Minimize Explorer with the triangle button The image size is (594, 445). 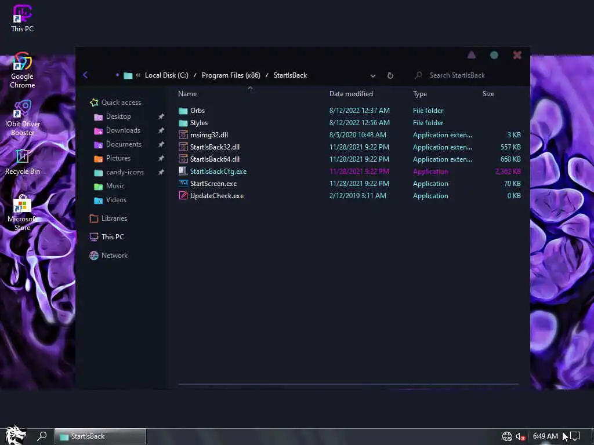pyautogui.click(x=471, y=55)
